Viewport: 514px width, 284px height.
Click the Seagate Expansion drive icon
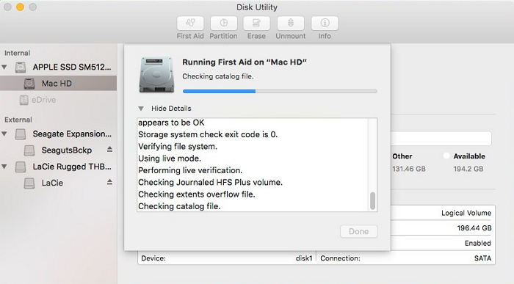click(21, 134)
